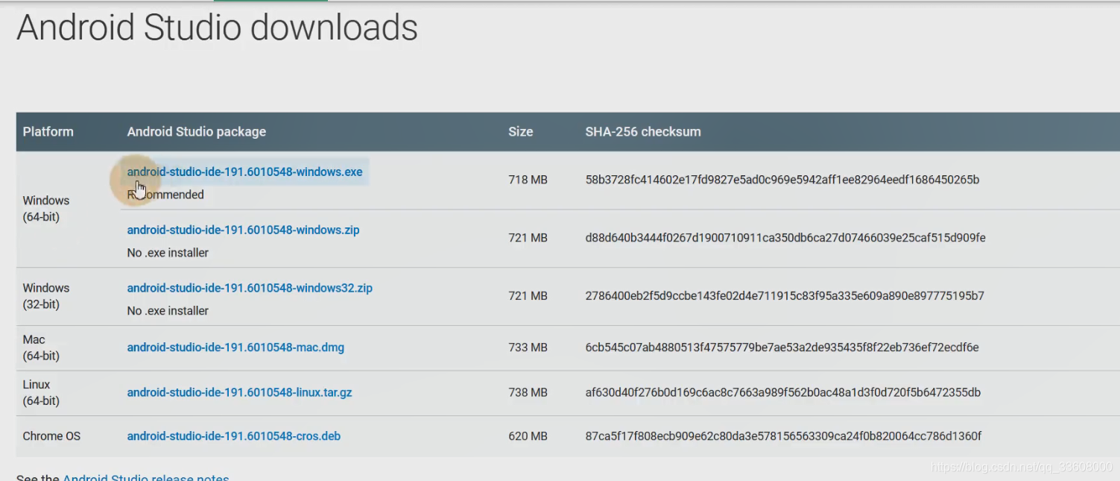
Task: Download android-studio-ide-191.6010548-windows.zip package
Action: click(x=243, y=230)
